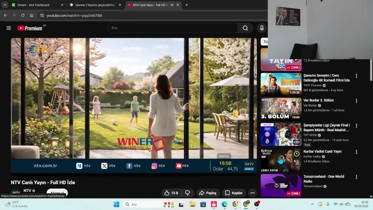
Task: Open a new browser tab
Action: [x=186, y=5]
